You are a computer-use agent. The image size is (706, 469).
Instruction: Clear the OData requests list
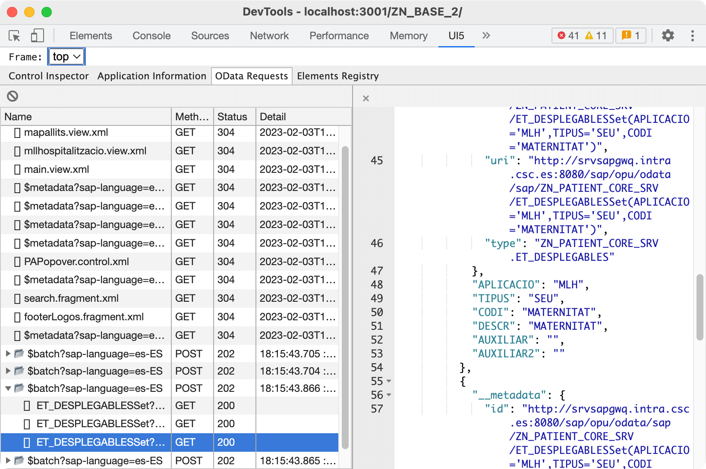click(x=13, y=96)
